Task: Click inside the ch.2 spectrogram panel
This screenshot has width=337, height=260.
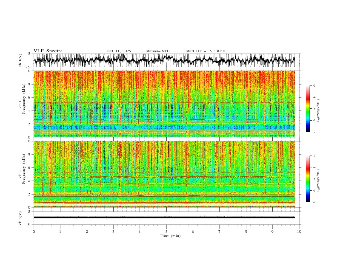Action: point(164,174)
